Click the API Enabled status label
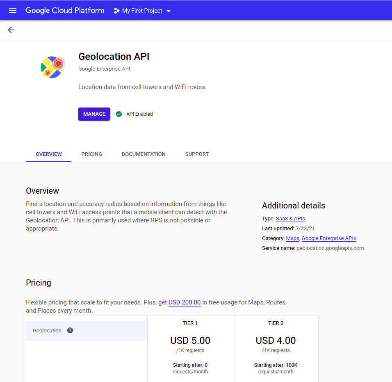Screen dimensions: 392x382 point(139,114)
